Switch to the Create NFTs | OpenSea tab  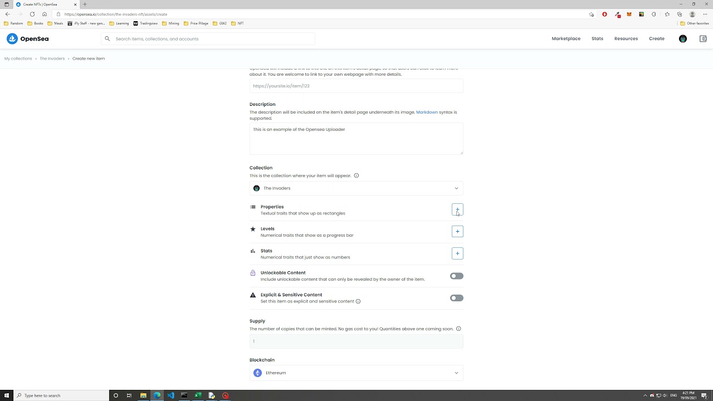(x=46, y=4)
